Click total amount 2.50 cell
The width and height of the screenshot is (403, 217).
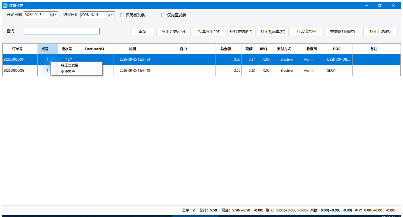click(228, 70)
